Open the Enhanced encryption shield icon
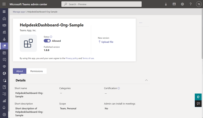This screenshot has width=203, height=118. coord(4,80)
